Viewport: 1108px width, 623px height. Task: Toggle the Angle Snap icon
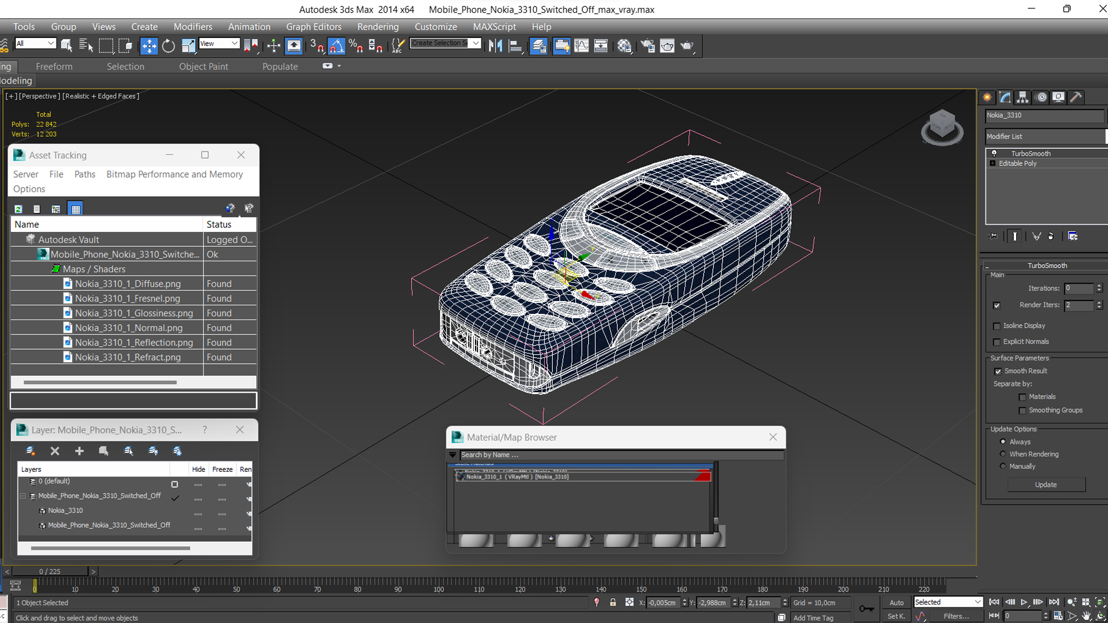(336, 46)
